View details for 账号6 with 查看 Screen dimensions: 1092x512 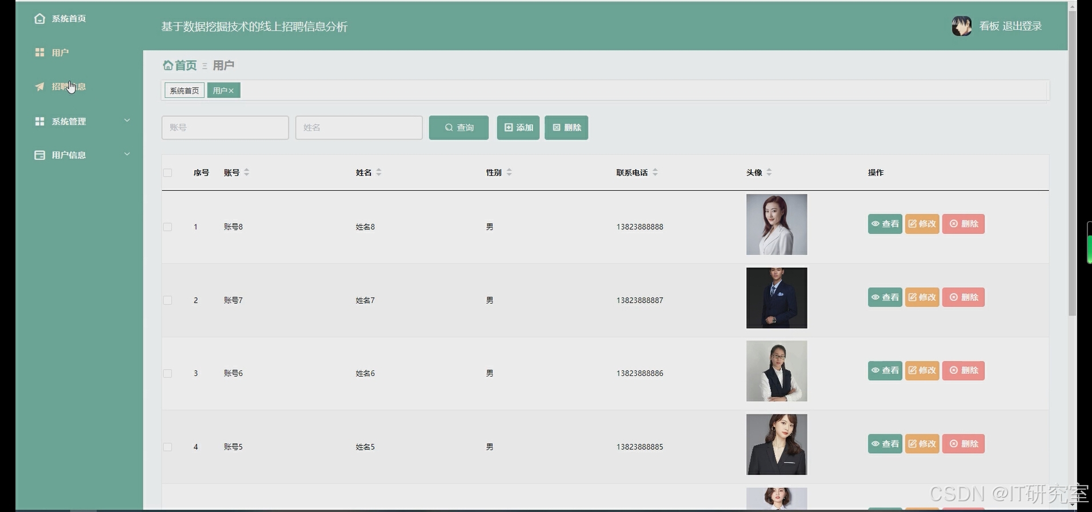pos(885,370)
